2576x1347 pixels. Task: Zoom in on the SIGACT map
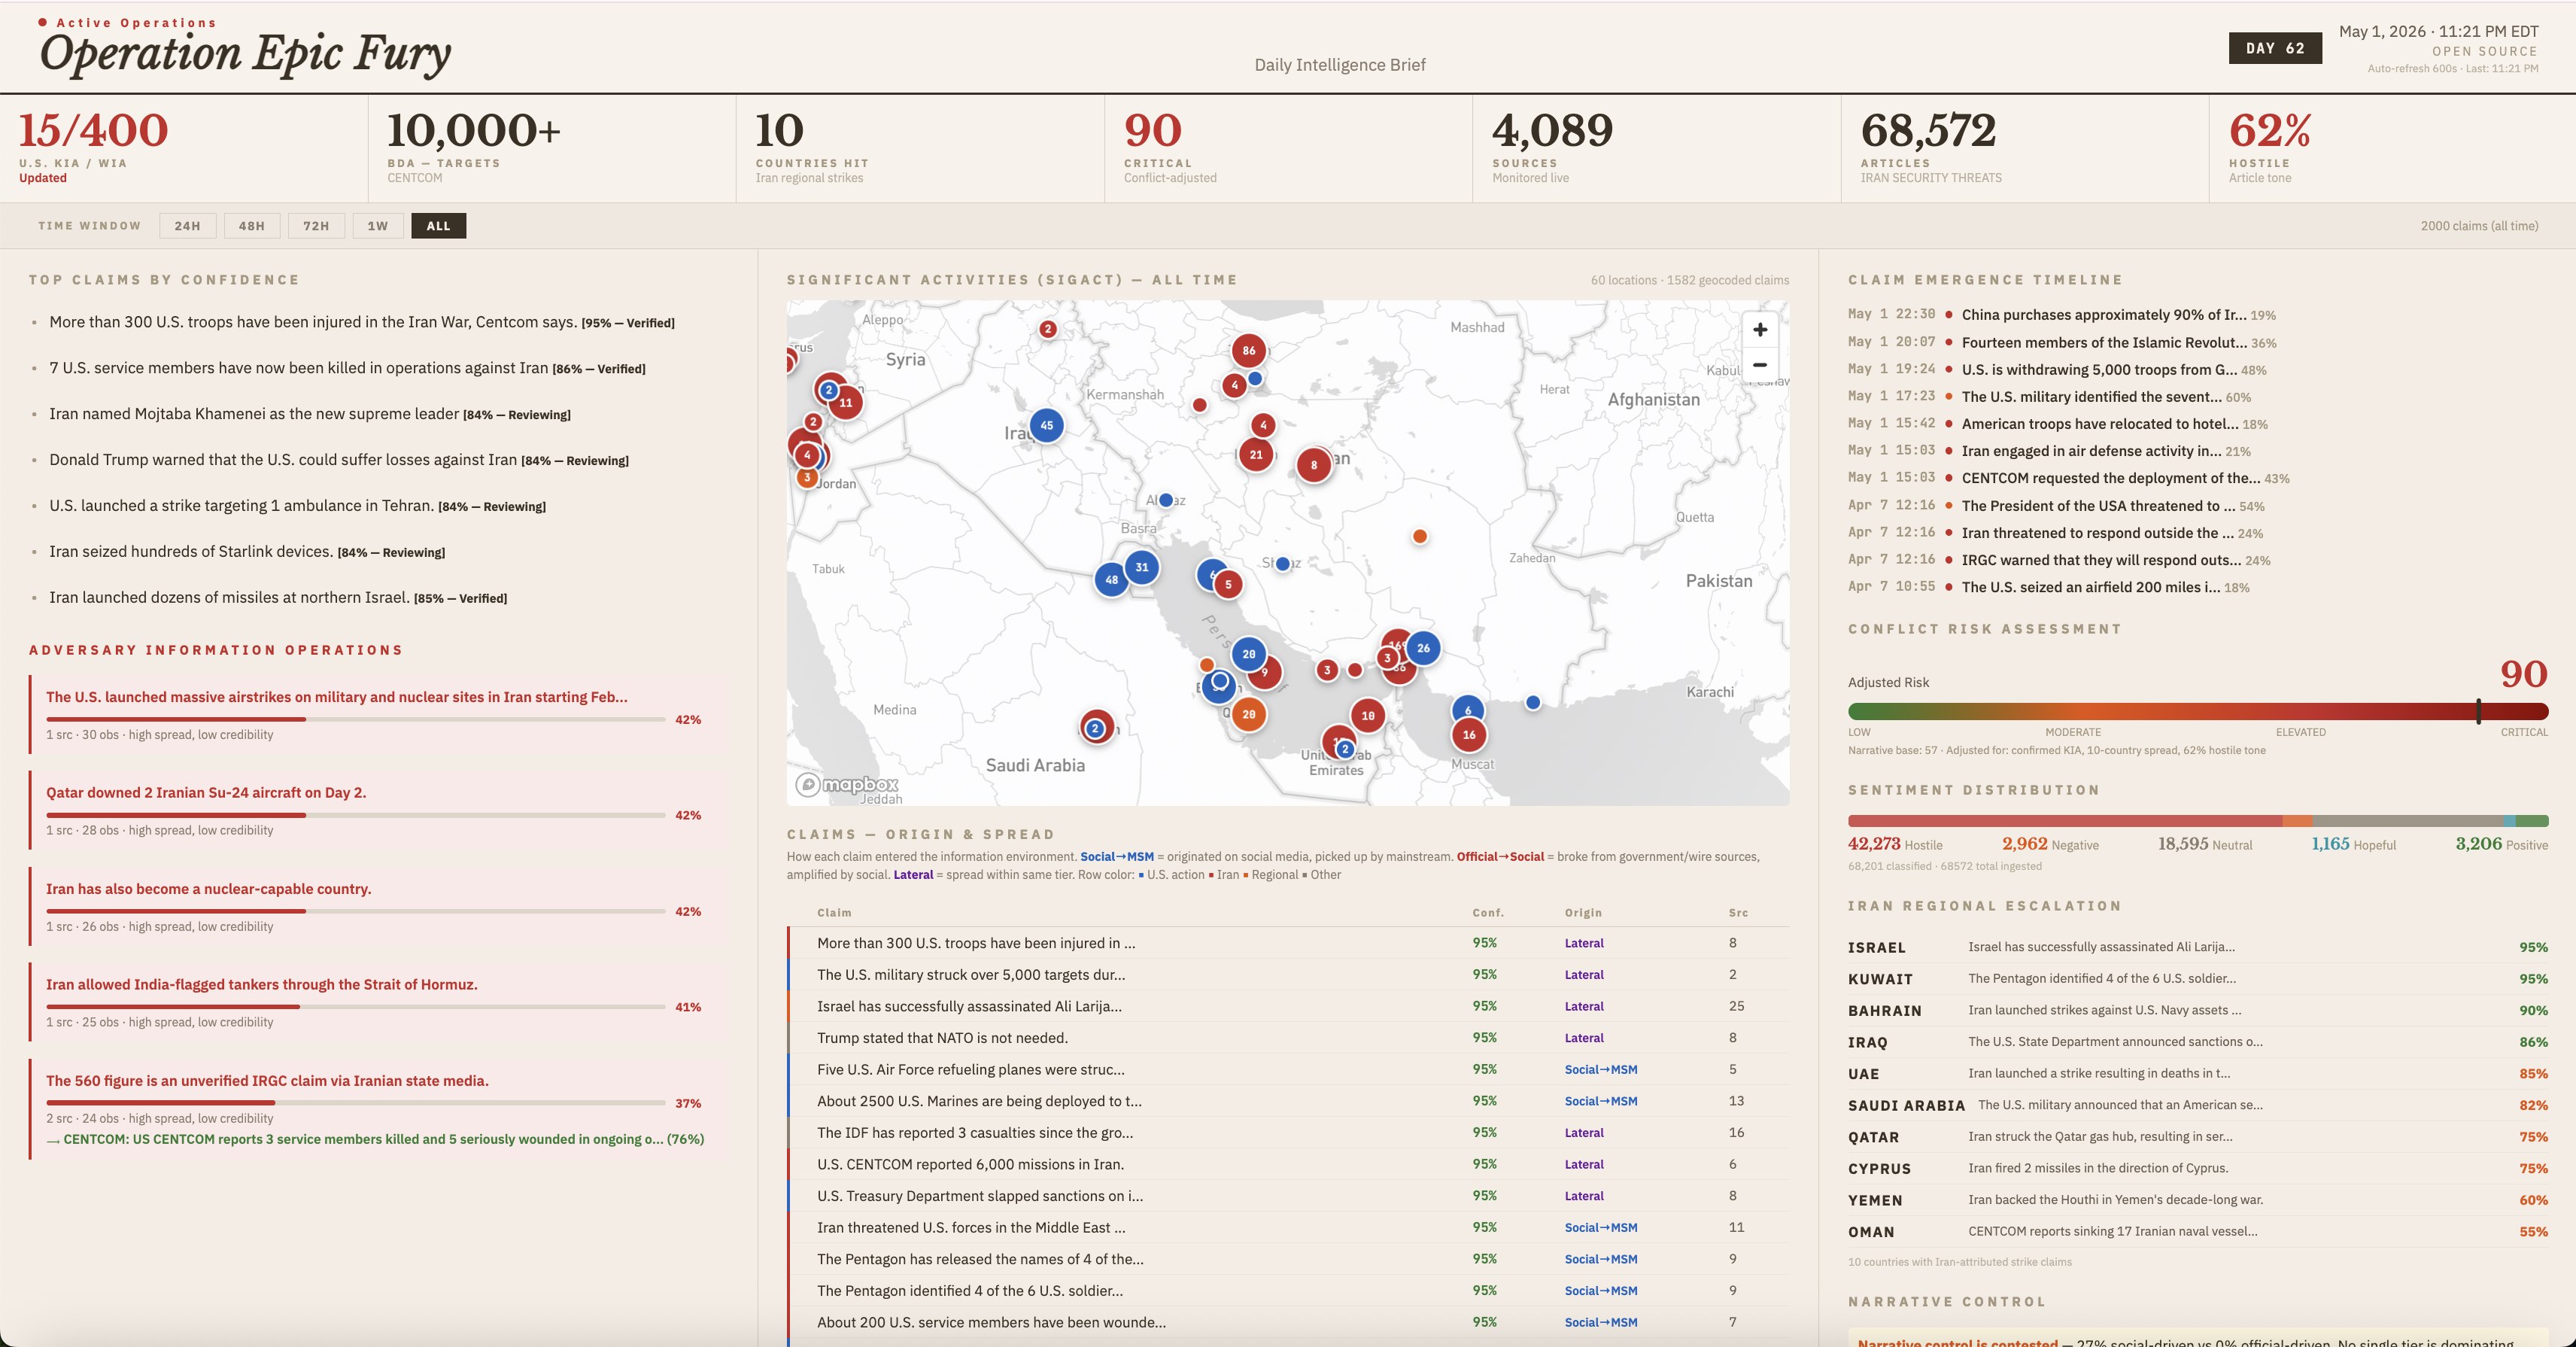1760,330
